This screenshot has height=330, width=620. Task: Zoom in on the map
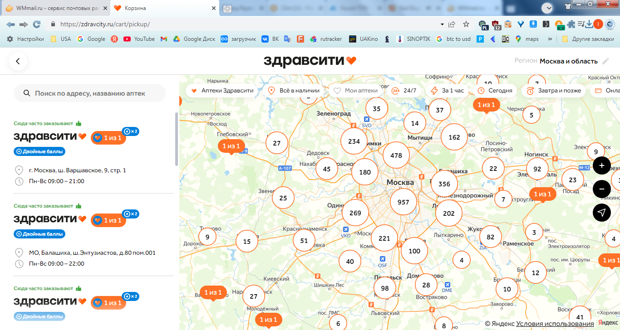click(601, 165)
